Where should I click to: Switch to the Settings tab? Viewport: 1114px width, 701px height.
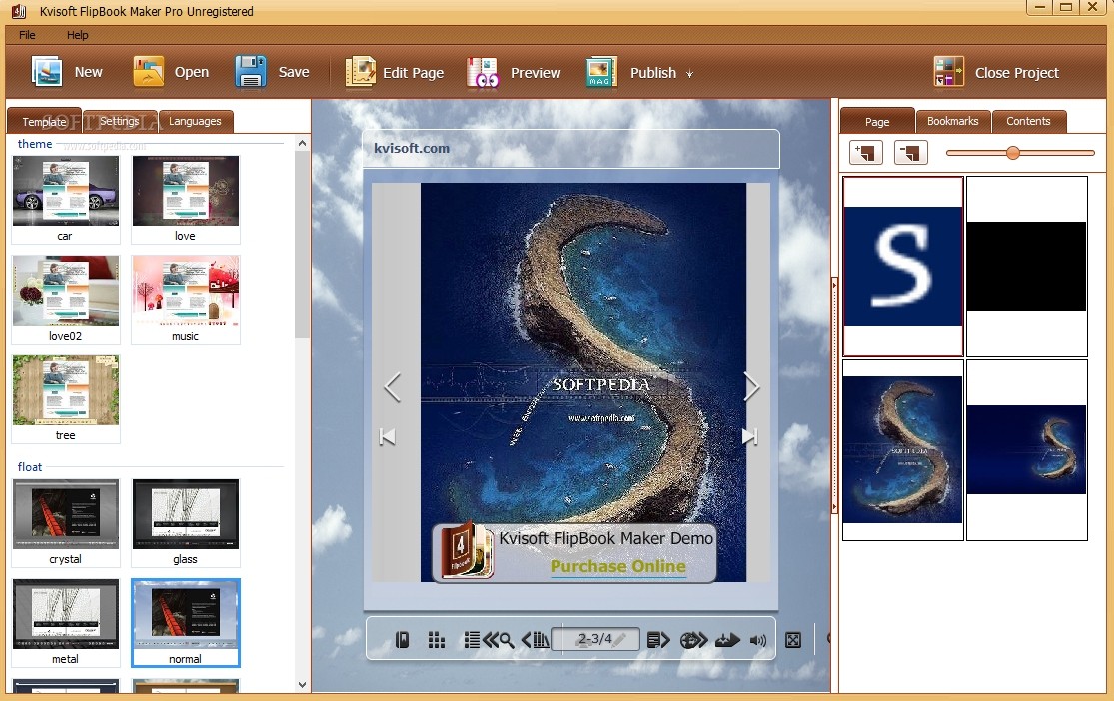coord(119,121)
